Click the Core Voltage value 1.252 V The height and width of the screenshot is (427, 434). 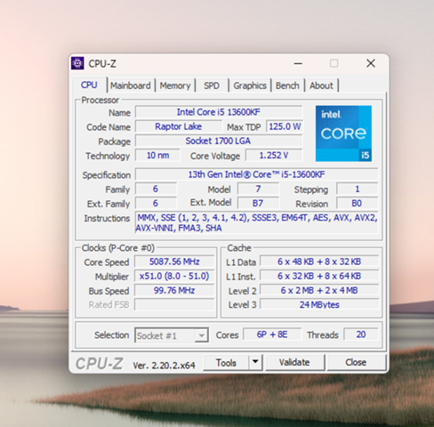274,156
